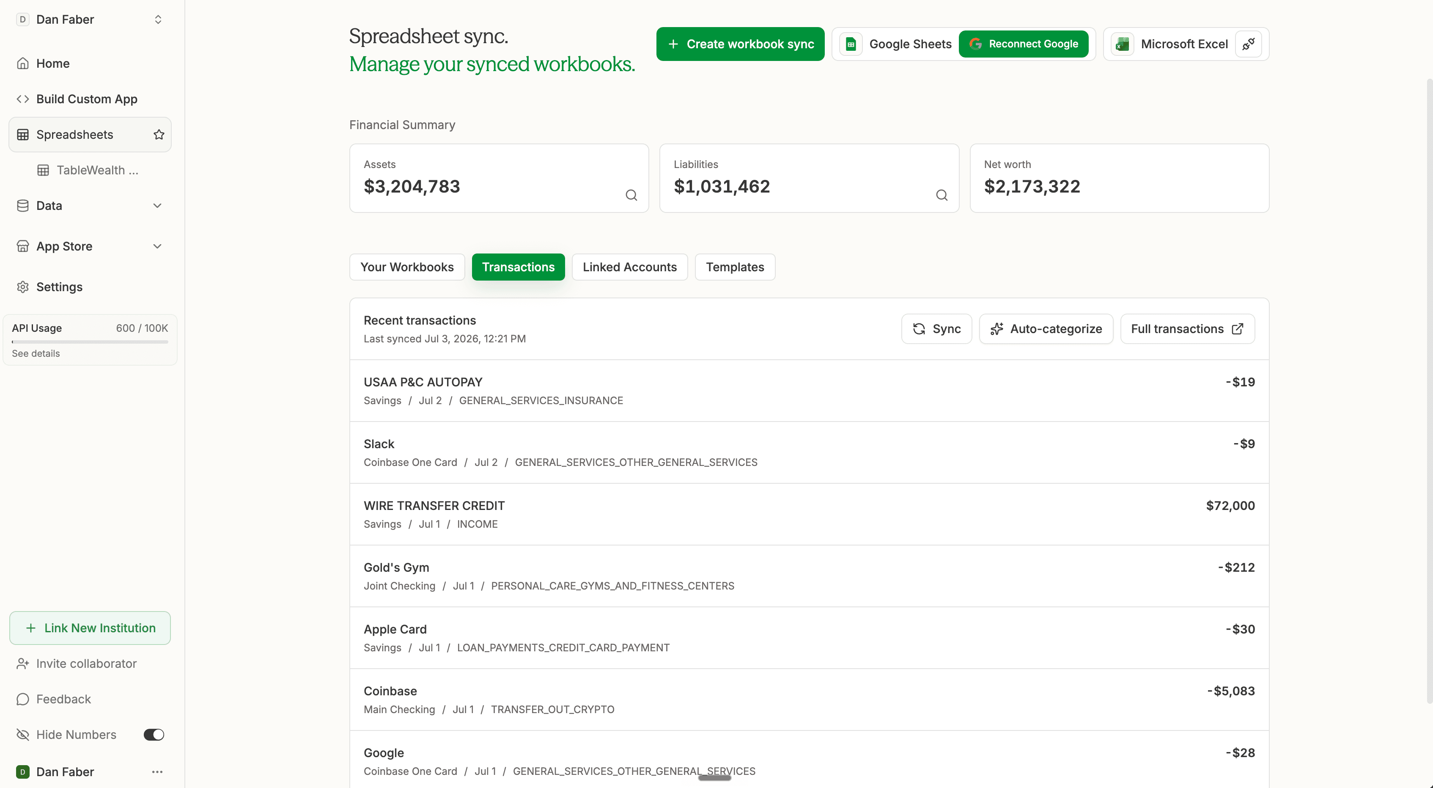Open the Linked Accounts tab
Screen dimensions: 1433x788
(629, 267)
